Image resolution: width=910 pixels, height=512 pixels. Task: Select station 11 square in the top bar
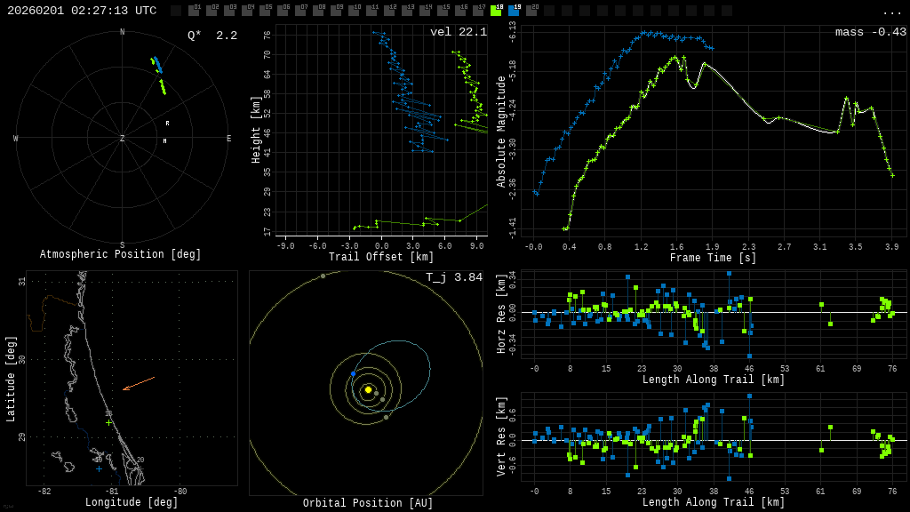pos(372,11)
